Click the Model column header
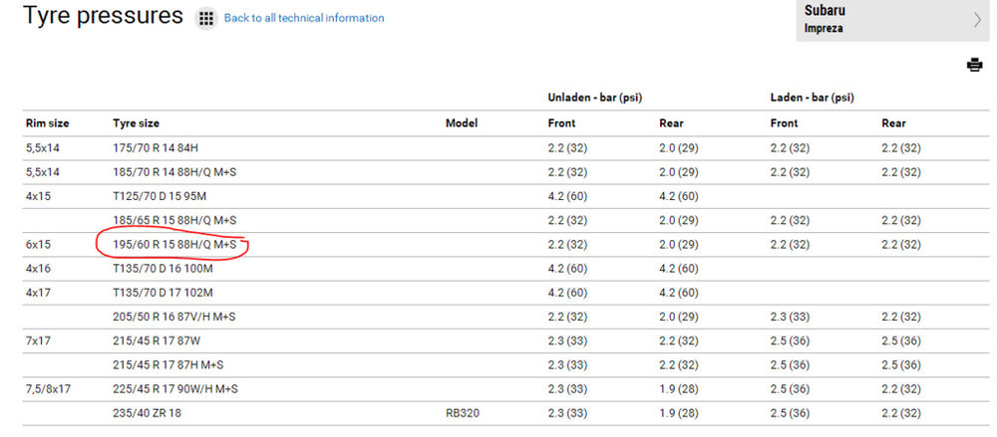 click(x=461, y=123)
